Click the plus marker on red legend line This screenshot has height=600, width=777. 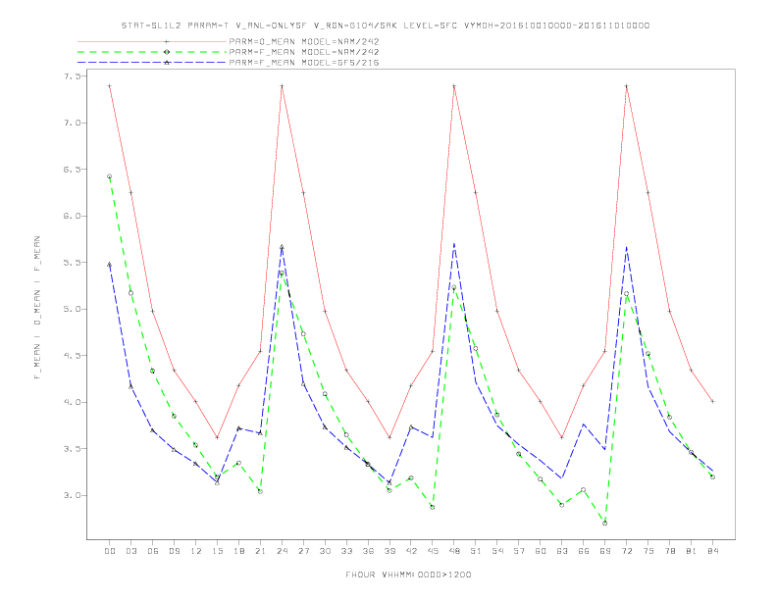point(167,41)
